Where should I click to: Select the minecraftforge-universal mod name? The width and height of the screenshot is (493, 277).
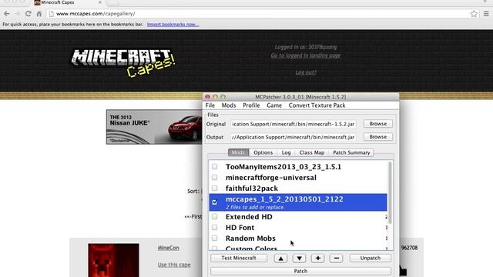point(271,178)
